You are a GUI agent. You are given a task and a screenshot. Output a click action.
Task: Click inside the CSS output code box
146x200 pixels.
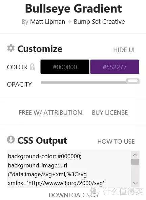click(x=69, y=169)
